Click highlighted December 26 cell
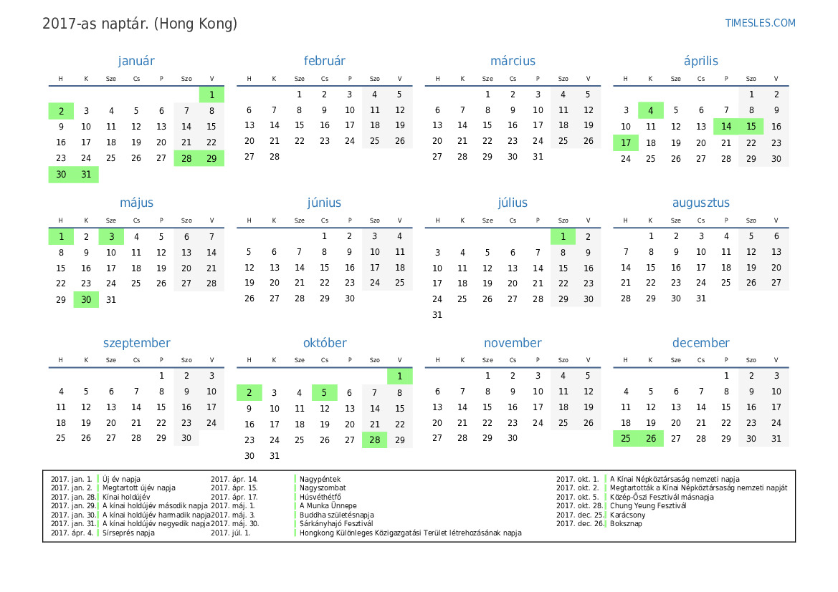Viewport: 838px width, 592px height. (650, 438)
